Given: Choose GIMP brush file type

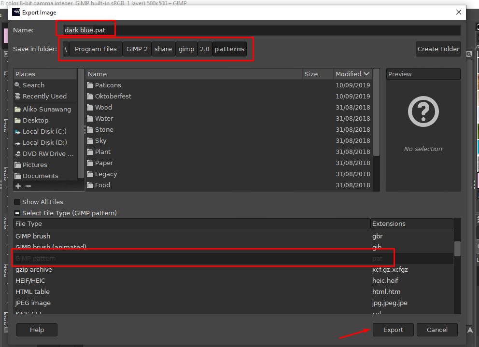Looking at the screenshot, I should 233,236.
